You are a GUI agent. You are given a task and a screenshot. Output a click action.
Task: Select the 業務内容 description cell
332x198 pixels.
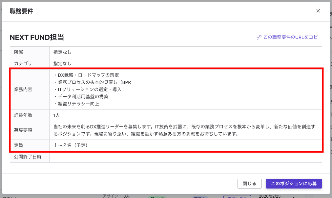pyautogui.click(x=131, y=89)
